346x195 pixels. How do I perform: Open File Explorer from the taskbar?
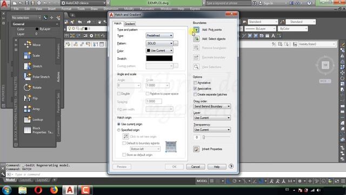[22, 190]
